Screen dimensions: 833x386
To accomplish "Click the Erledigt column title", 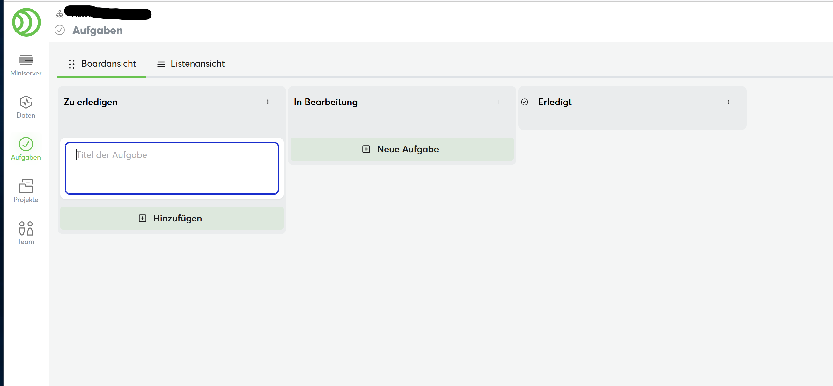I will point(555,102).
